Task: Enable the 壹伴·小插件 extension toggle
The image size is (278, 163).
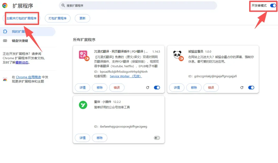Action: (x=157, y=138)
